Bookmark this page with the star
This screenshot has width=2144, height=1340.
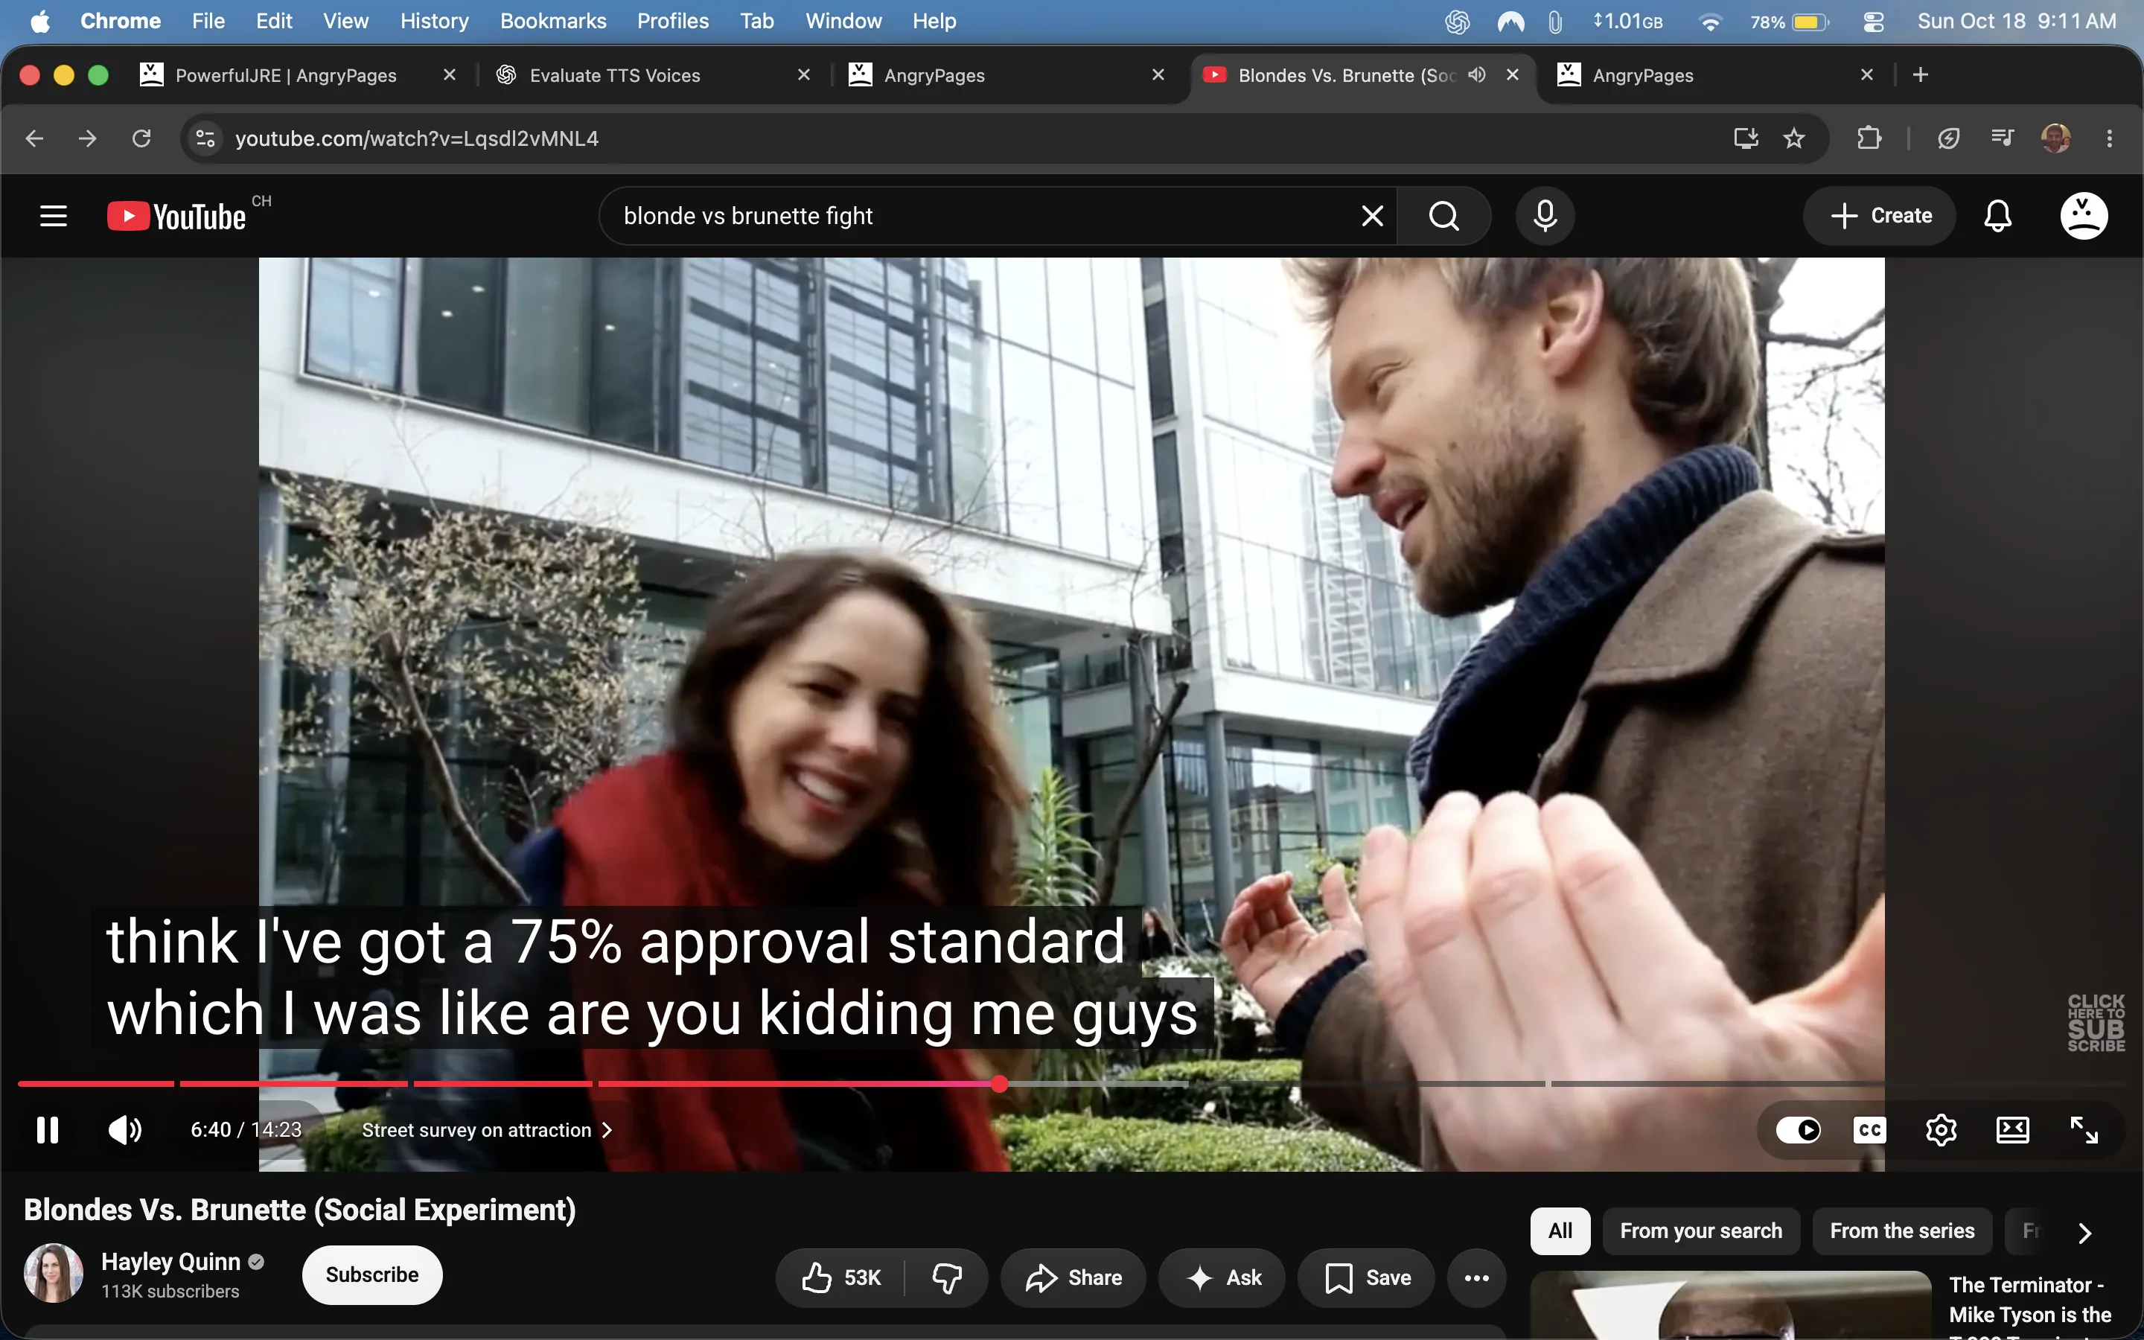(1793, 138)
